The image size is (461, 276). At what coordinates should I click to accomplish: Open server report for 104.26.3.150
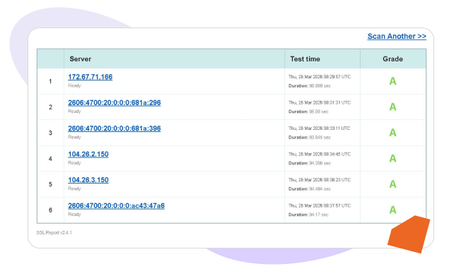88,180
